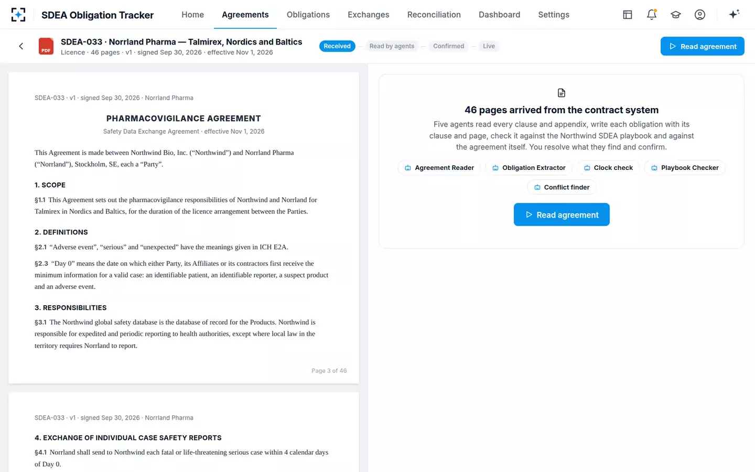
Task: Click the Received status step
Action: (x=337, y=46)
